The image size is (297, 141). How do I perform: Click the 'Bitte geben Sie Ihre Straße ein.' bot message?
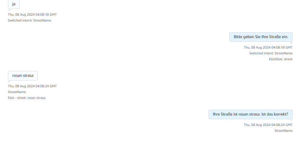(x=261, y=37)
